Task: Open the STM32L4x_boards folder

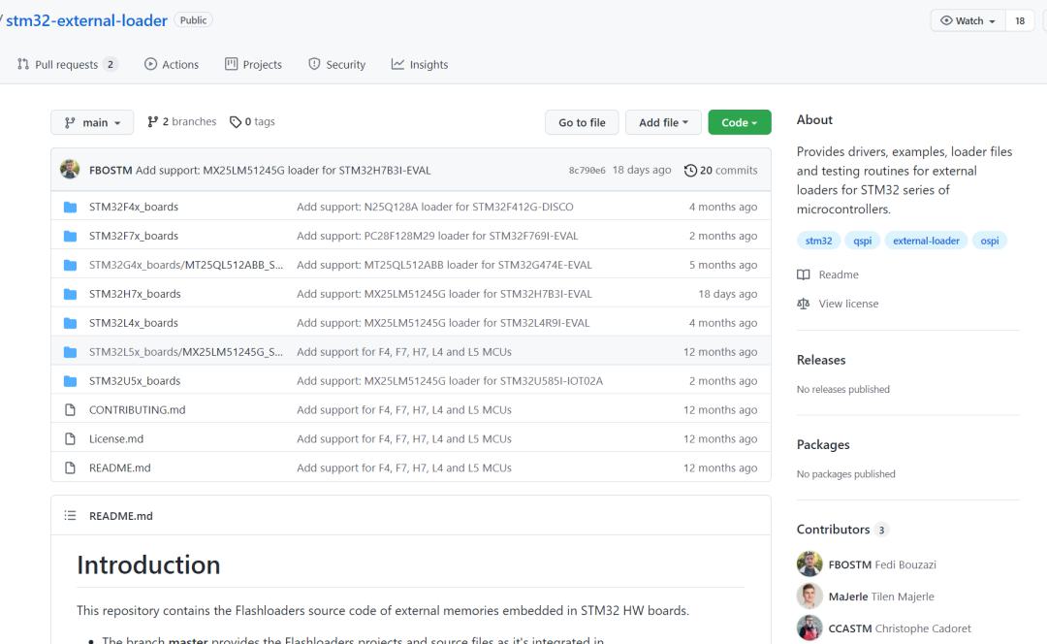Action: [134, 323]
